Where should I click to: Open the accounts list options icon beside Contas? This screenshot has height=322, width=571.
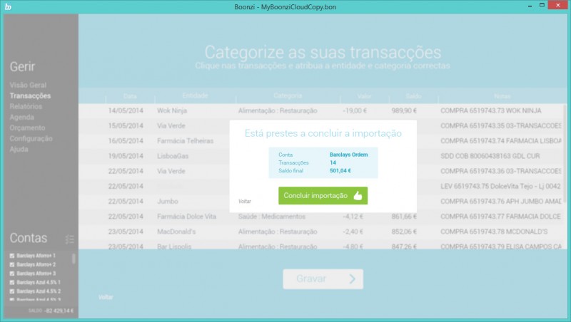(69, 239)
